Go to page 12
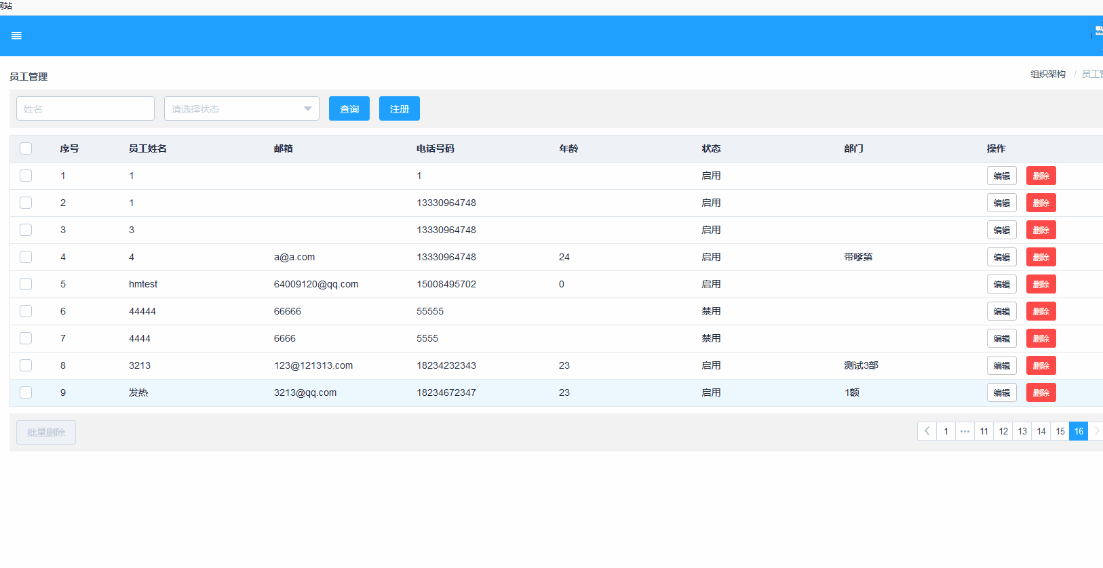Viewport: 1103px width, 568px height. click(1003, 431)
